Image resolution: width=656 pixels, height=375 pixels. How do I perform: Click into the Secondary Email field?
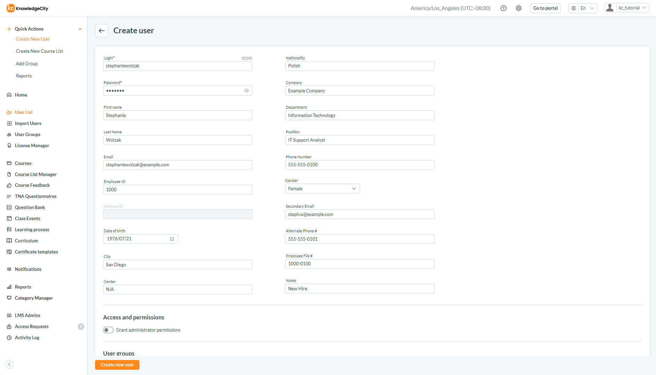point(359,214)
